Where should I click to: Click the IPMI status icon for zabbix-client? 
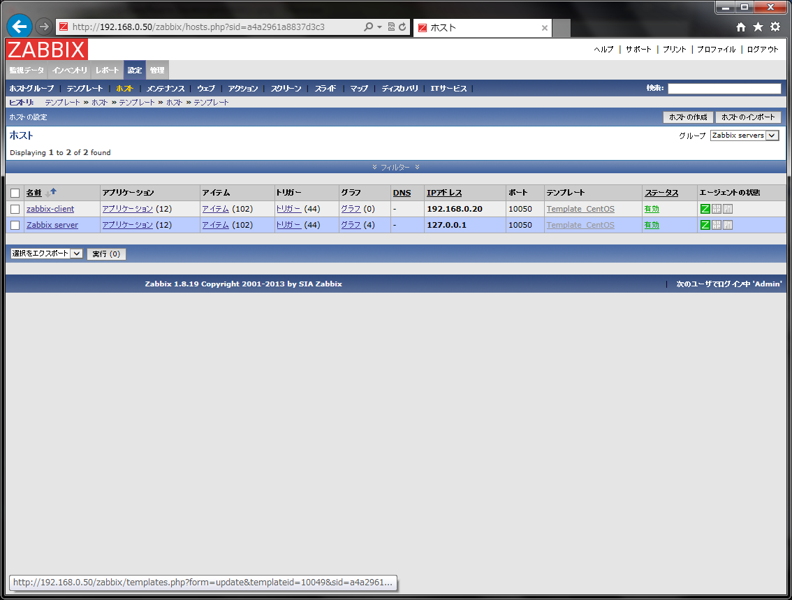[x=727, y=209]
